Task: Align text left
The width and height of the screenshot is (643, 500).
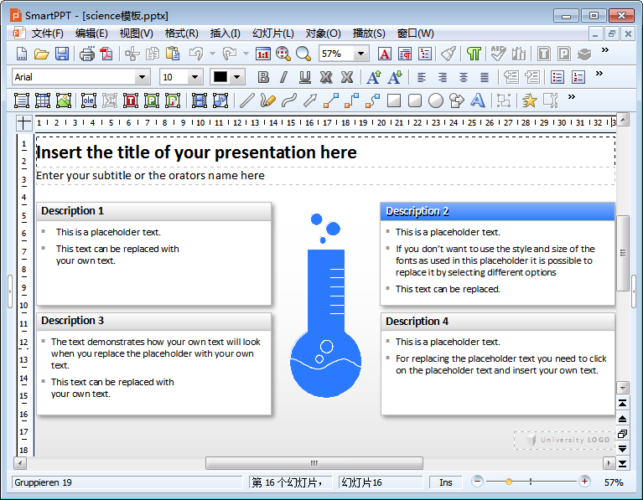Action: coord(422,77)
